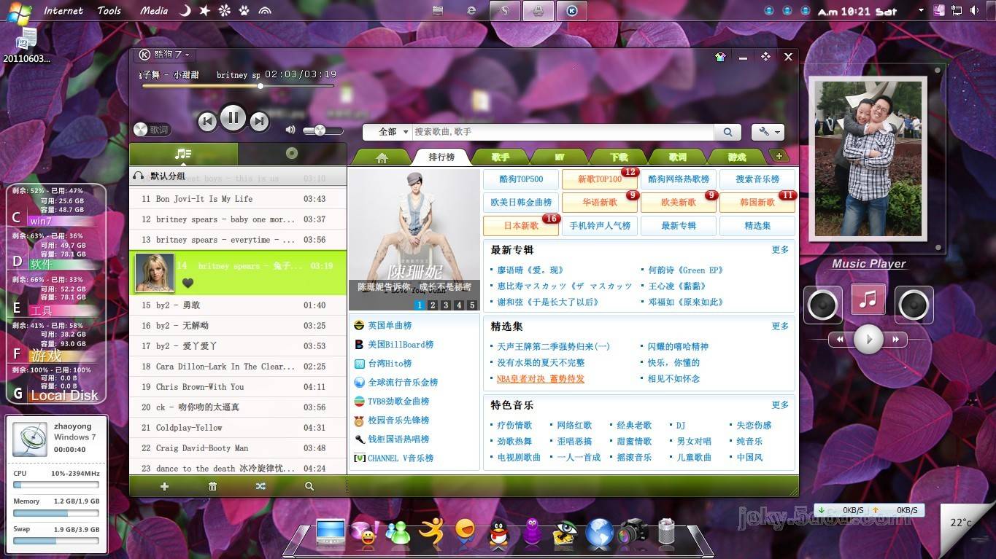Screen dimensions: 996x559
Task: Rewind using Music Player widget button
Action: pos(841,339)
